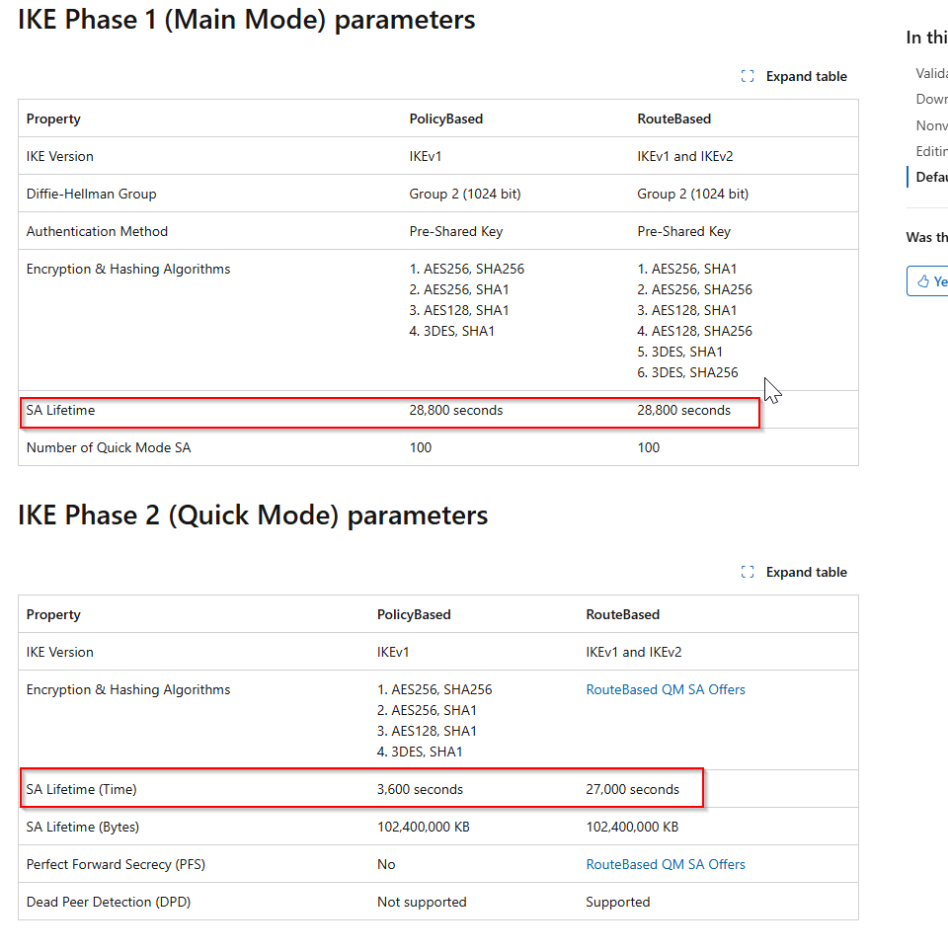948x952 pixels.
Task: Click the expand table icon above the Phase 2 table
Action: 748,571
